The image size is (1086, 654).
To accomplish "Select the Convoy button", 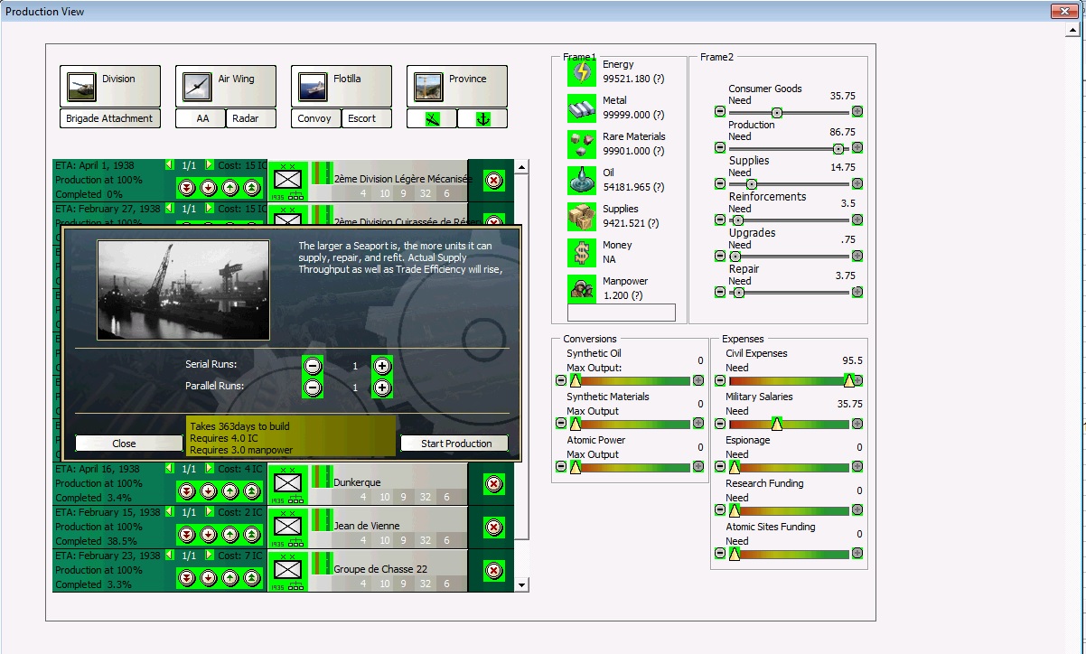I will [315, 118].
